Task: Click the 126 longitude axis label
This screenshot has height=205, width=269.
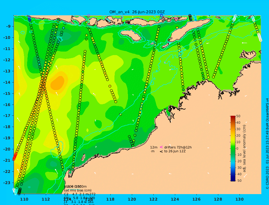Action: pos(196,199)
